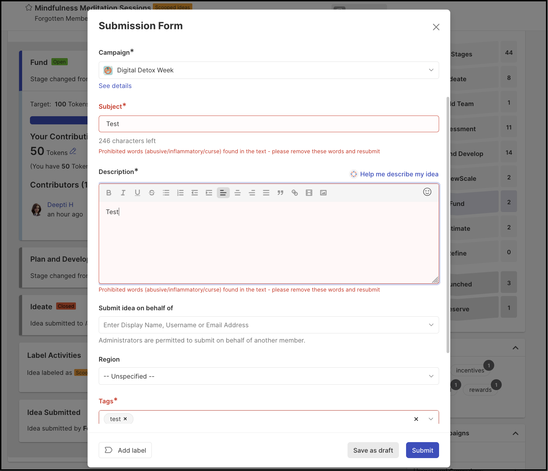Click the dialog's vertical scrollbar
The image size is (548, 471).
pyautogui.click(x=448, y=225)
